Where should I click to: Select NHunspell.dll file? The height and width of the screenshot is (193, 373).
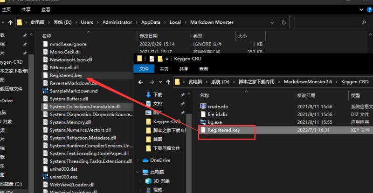click(x=64, y=67)
